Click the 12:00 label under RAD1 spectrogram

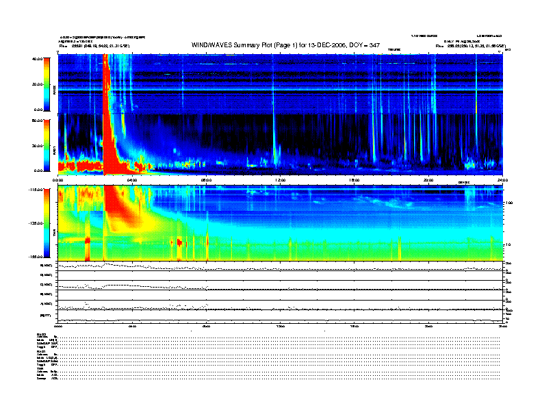pos(281,180)
